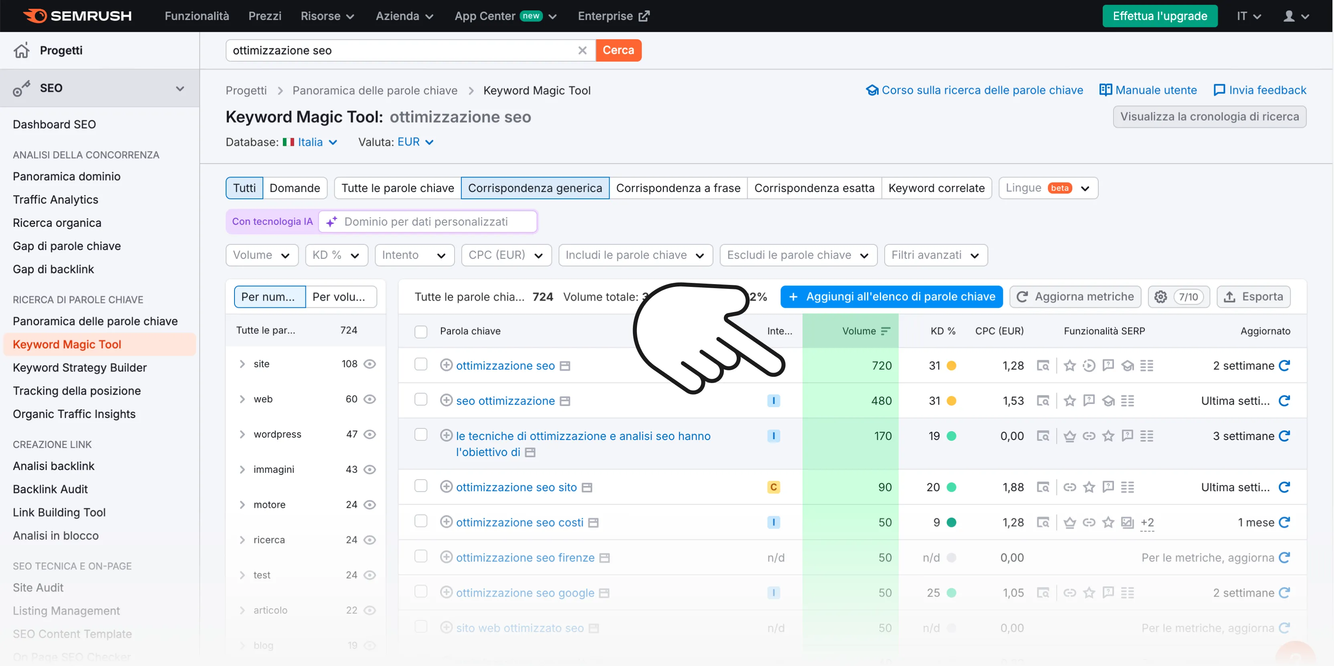Screen dimensions: 1334x666
Task: Click the Esporta button
Action: 1253,297
